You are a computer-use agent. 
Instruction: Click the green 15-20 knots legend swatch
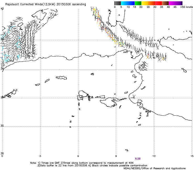[138, 3]
